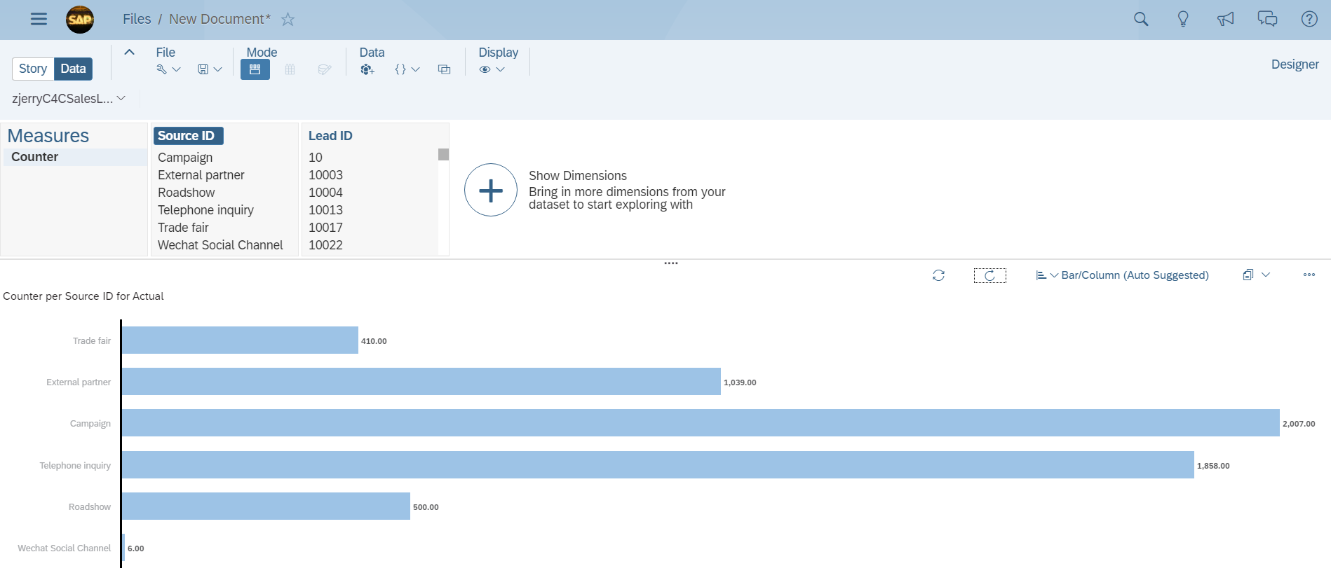The height and width of the screenshot is (573, 1331).
Task: Click the chart title Counter per Source ID
Action: click(83, 296)
